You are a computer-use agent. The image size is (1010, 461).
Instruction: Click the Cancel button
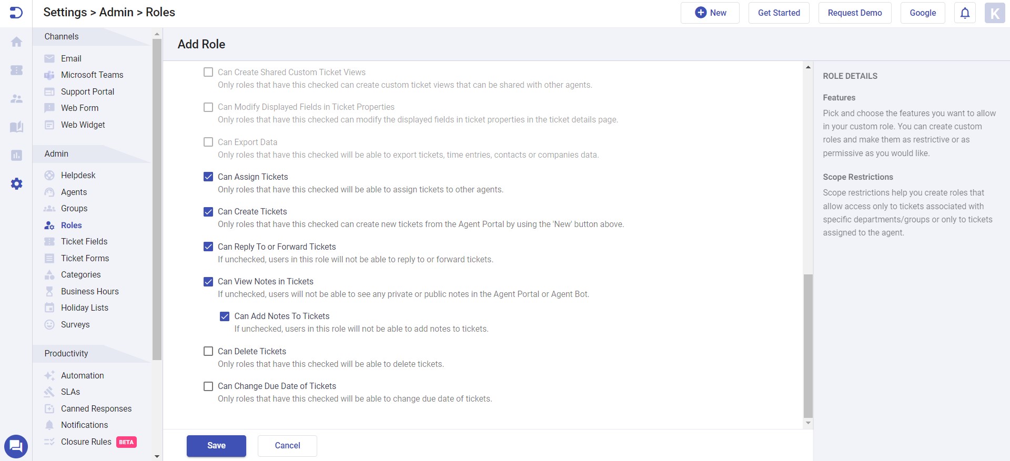tap(287, 446)
